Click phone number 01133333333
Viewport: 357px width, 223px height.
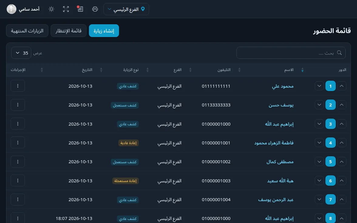coord(216,105)
